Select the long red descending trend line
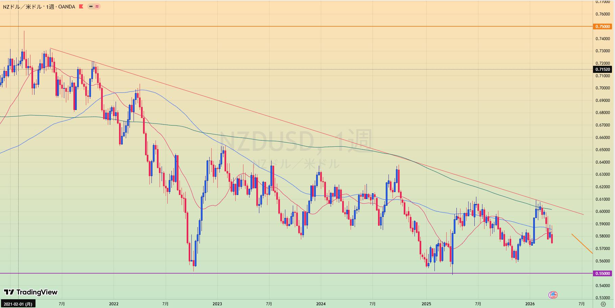Image resolution: width=615 pixels, height=308 pixels. coord(270,117)
